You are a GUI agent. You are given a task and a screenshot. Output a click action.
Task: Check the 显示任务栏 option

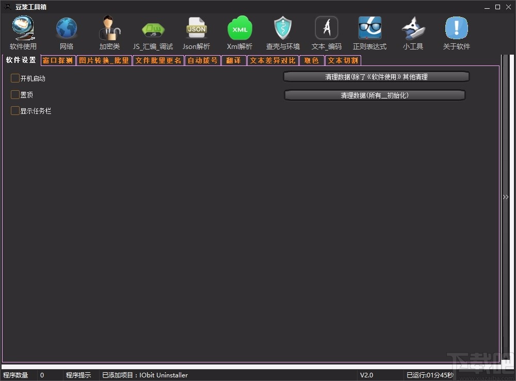tap(15, 111)
